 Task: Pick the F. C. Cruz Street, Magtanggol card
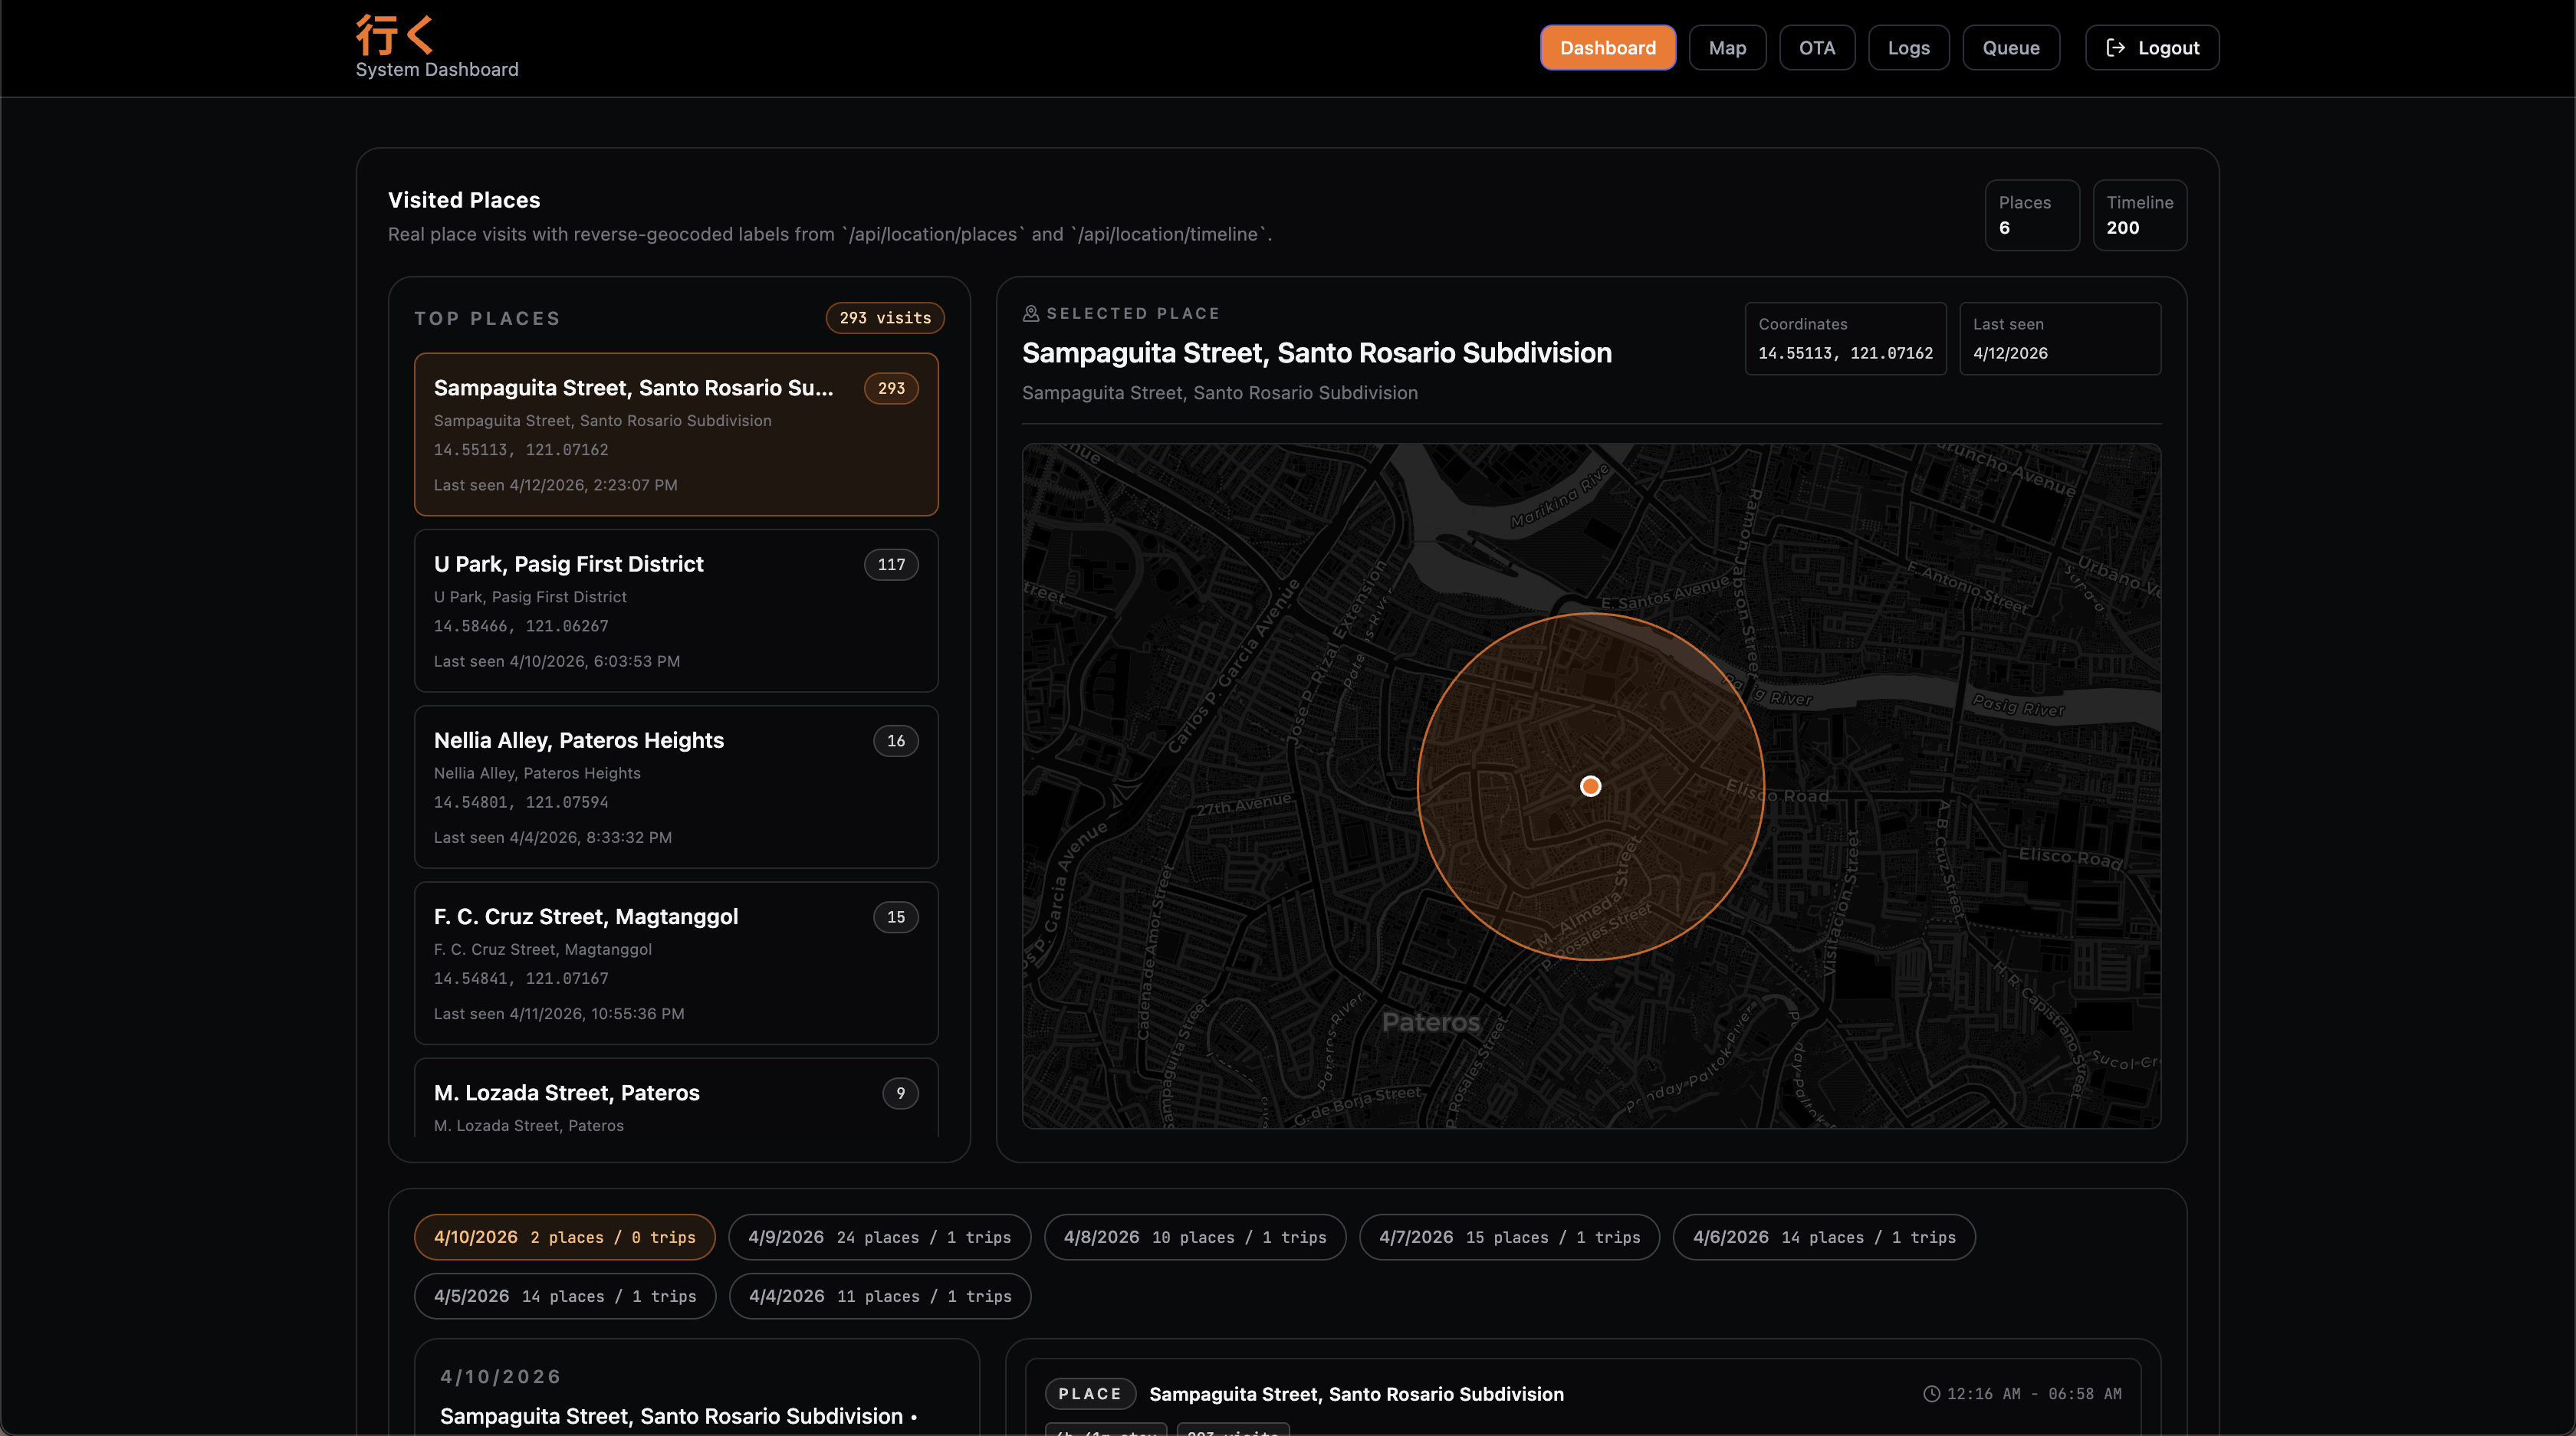676,963
